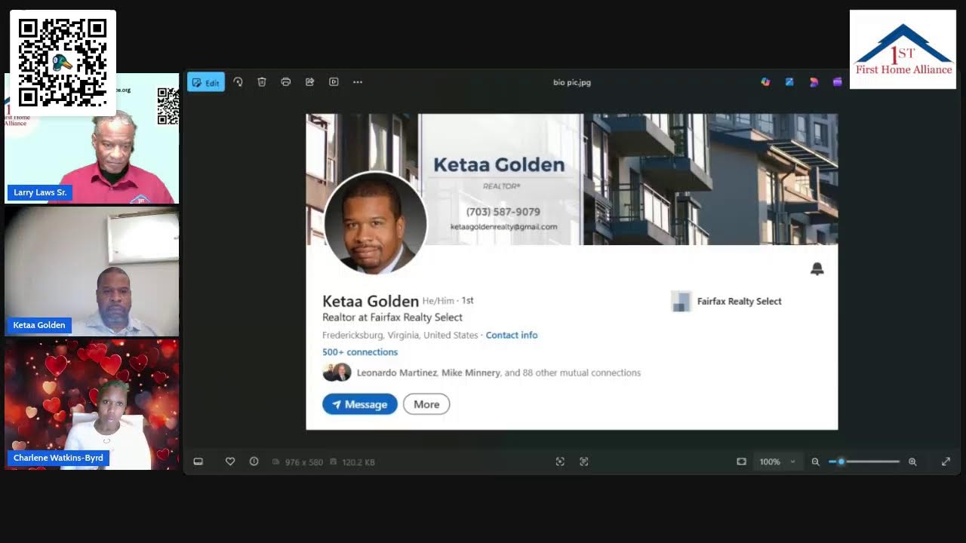Screen dimensions: 966x543
Task: Delete the photo with the trash icon
Action: [262, 82]
